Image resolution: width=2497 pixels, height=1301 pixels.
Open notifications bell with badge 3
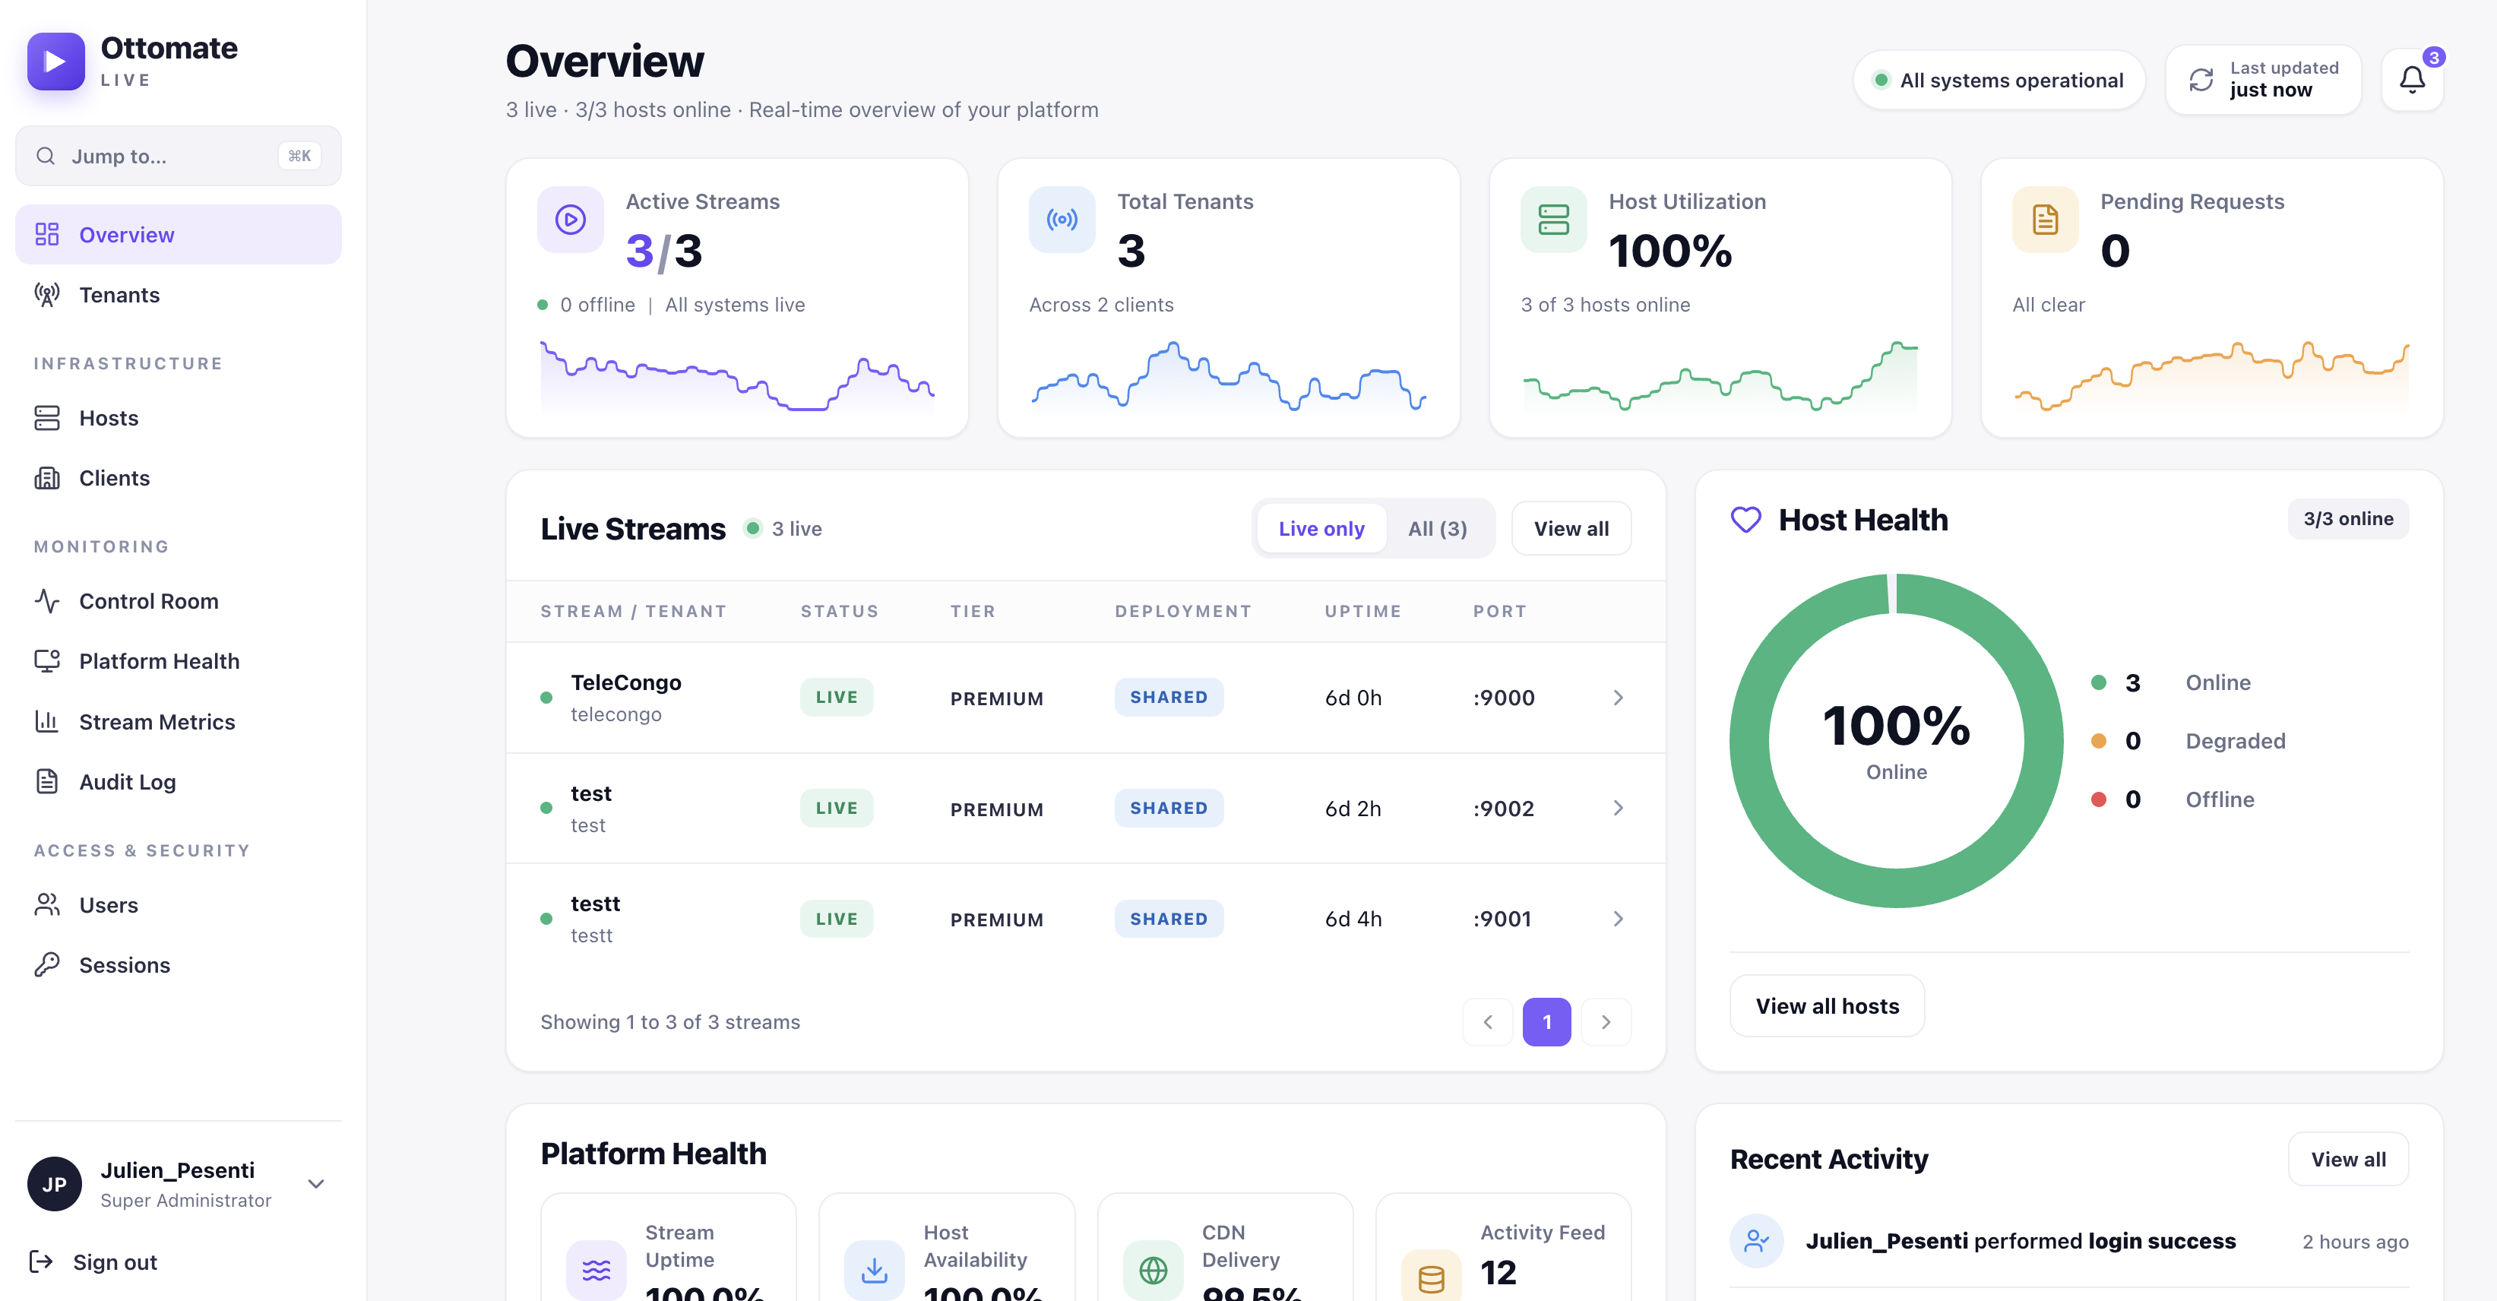point(2413,80)
